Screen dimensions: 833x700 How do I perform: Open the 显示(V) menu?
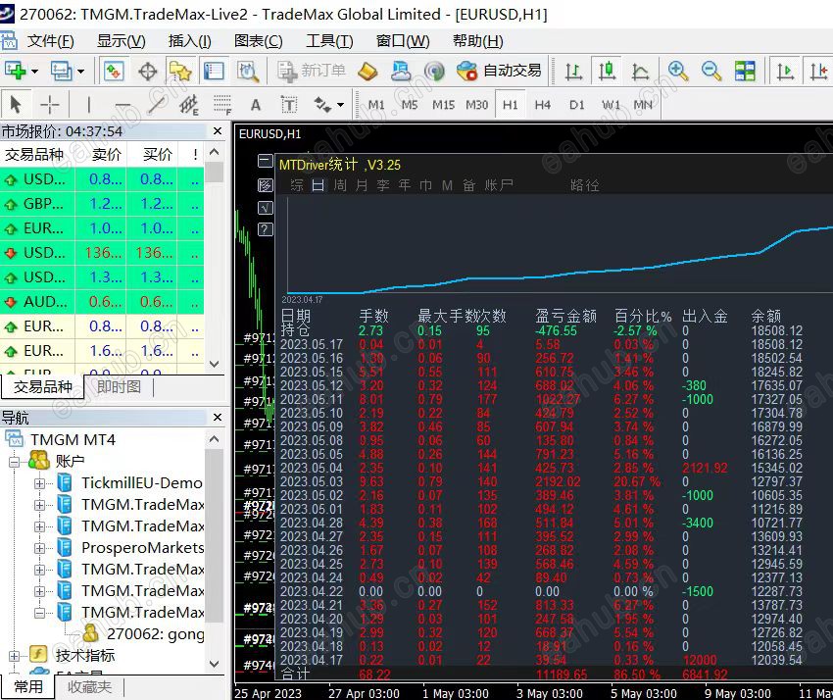click(x=122, y=41)
